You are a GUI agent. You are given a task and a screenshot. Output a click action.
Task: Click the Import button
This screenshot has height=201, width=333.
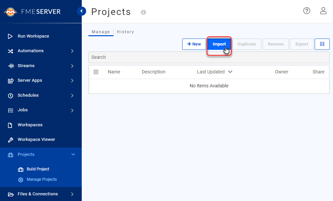click(x=219, y=44)
